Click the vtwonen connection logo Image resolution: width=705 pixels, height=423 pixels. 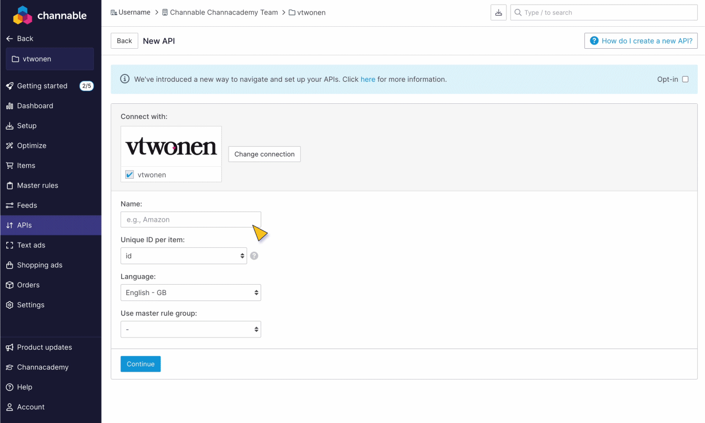point(171,147)
